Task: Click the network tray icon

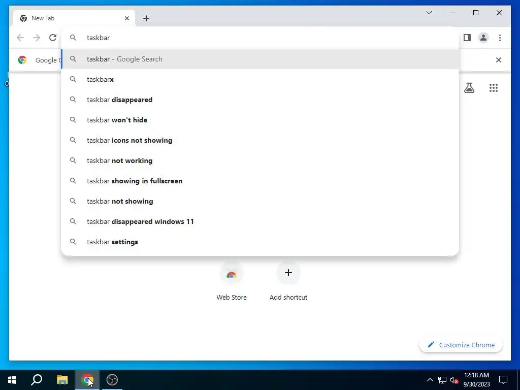Action: [x=442, y=380]
